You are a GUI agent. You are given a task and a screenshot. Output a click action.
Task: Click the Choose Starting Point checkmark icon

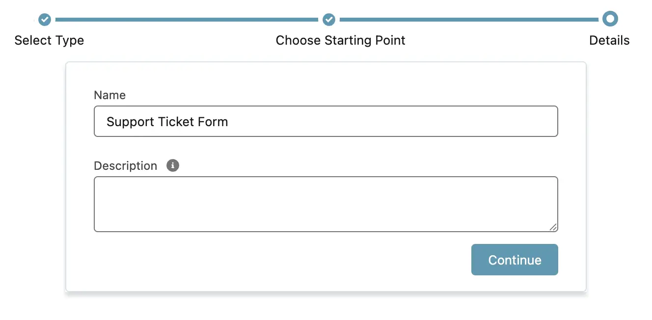[329, 20]
